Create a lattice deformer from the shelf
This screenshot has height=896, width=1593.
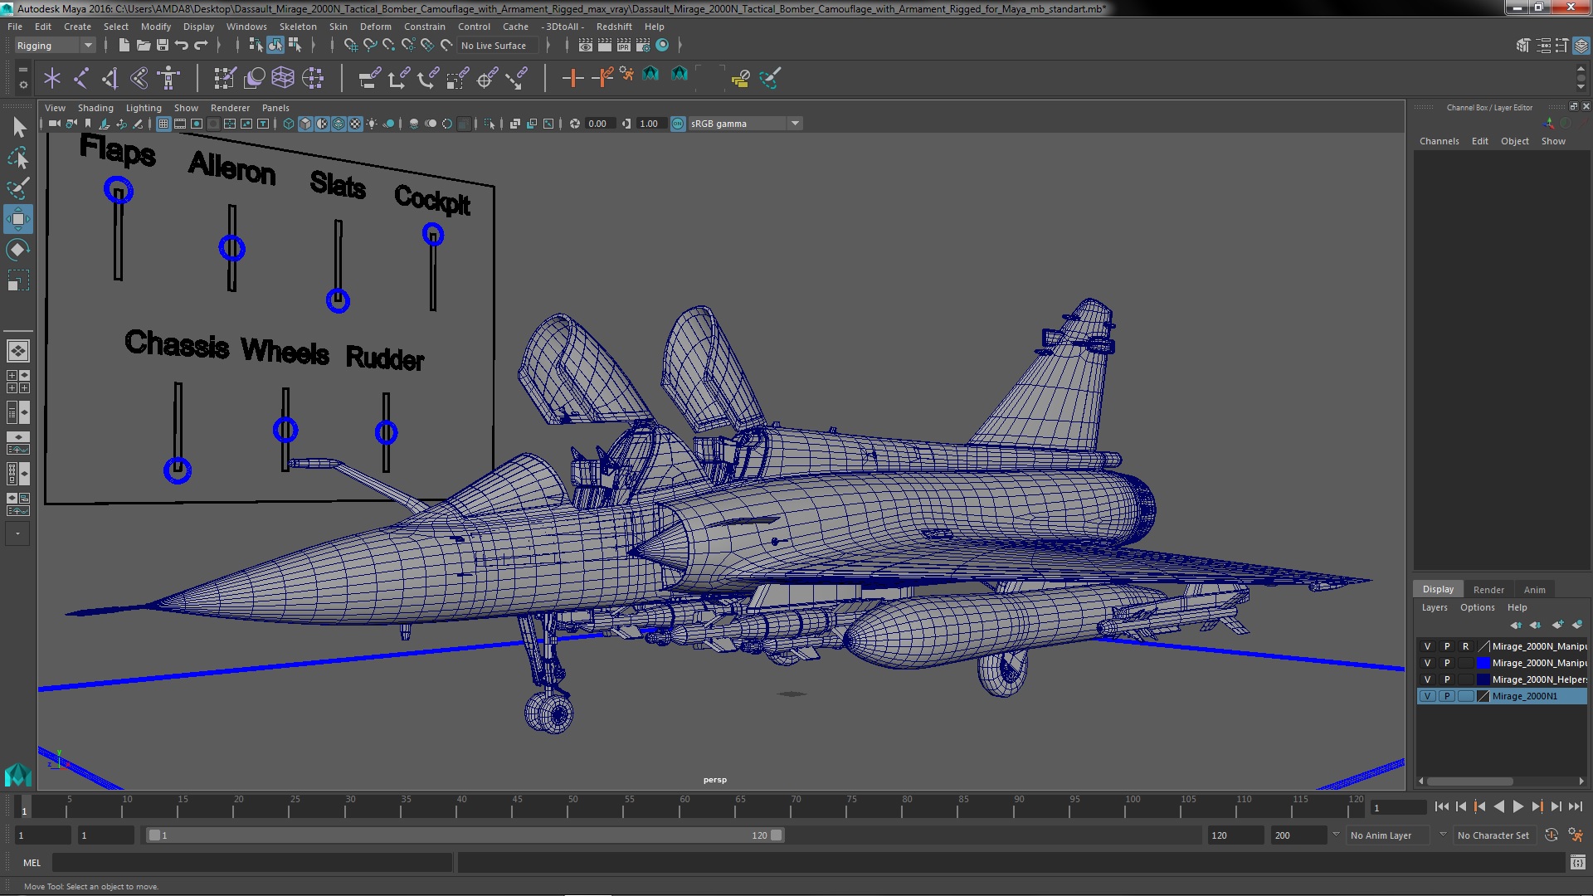(283, 79)
